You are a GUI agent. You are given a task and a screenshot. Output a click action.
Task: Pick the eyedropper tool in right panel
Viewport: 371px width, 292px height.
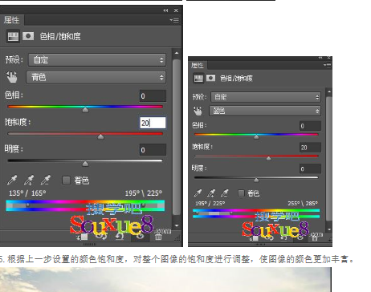pyautogui.click(x=198, y=193)
